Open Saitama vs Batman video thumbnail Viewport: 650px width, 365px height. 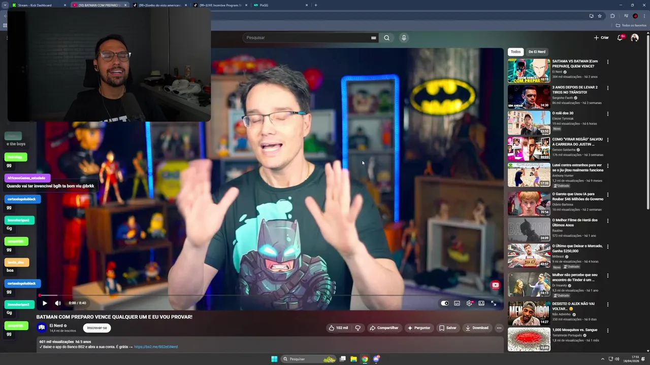point(529,70)
